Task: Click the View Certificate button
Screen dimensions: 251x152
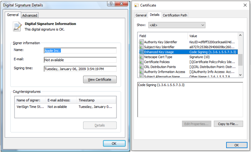Action: 100,79
